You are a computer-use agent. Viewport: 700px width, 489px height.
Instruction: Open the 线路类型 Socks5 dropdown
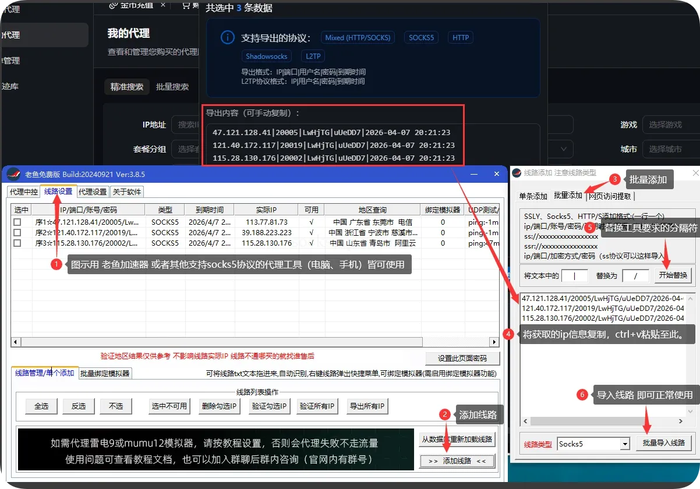[x=625, y=444]
